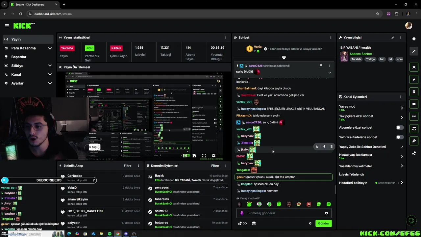Open the hamburger menu beside Kick logo
The image size is (421, 237).
(7, 26)
